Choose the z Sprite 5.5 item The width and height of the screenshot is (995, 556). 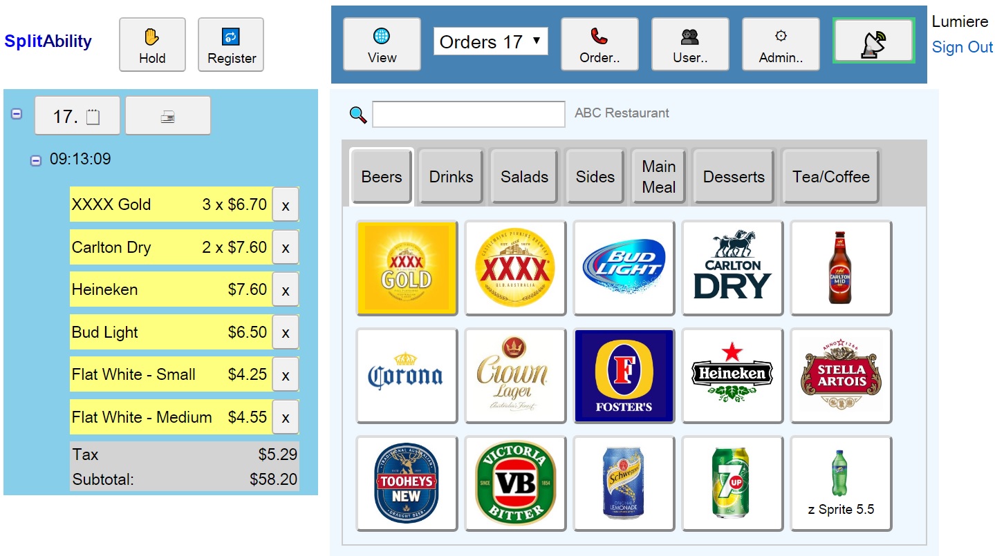[x=841, y=483]
